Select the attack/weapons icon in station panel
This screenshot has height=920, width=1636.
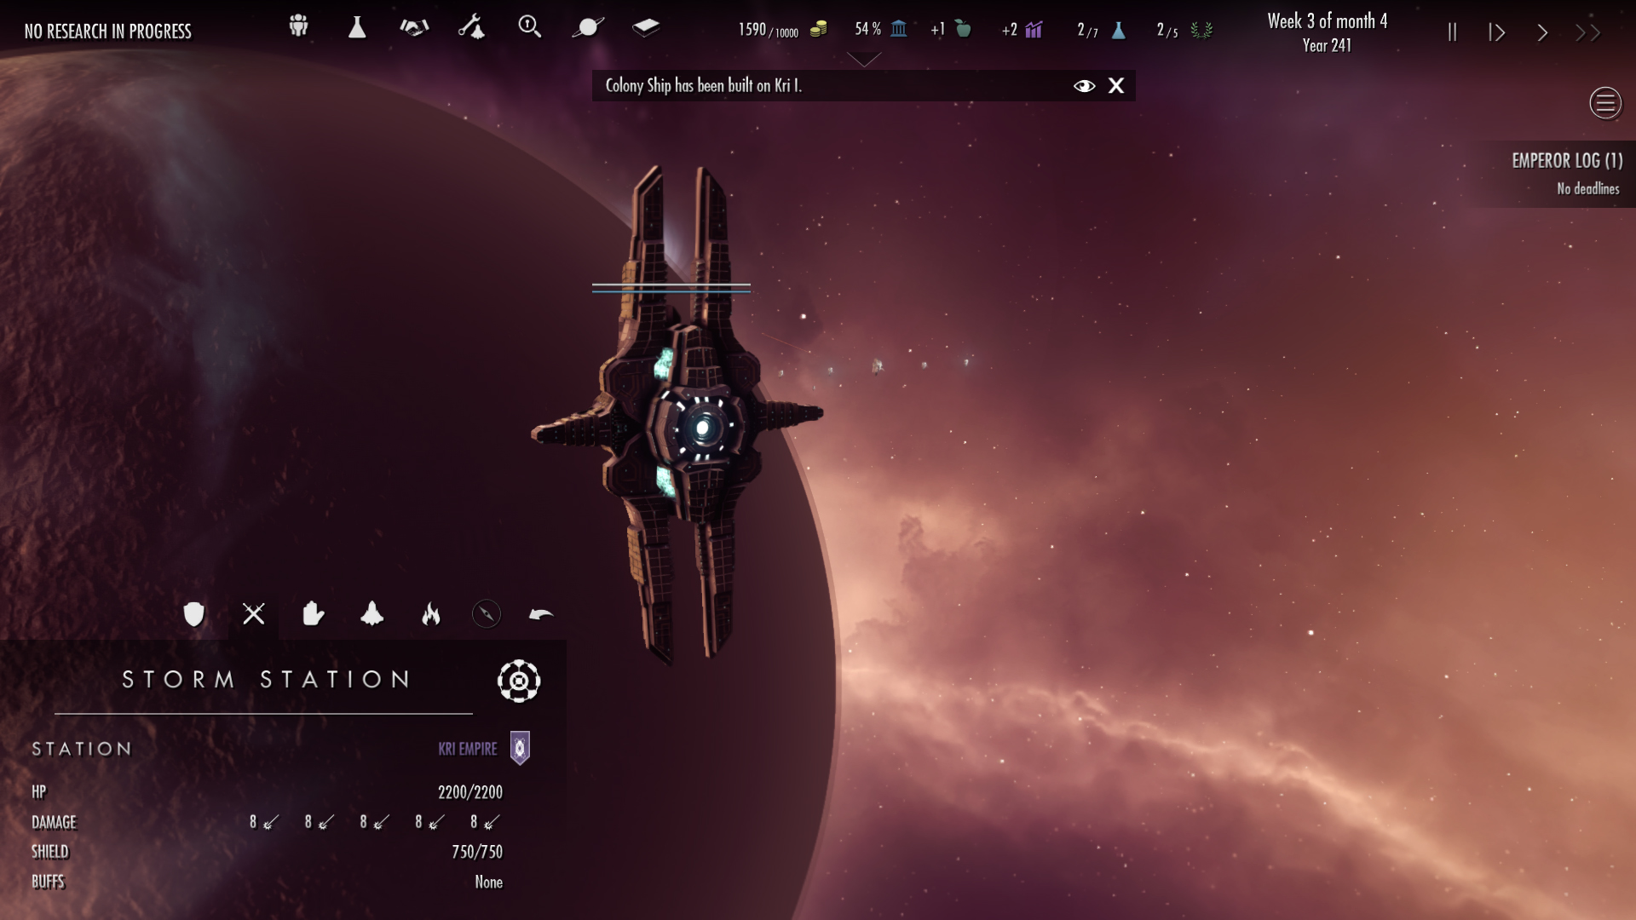pos(253,613)
